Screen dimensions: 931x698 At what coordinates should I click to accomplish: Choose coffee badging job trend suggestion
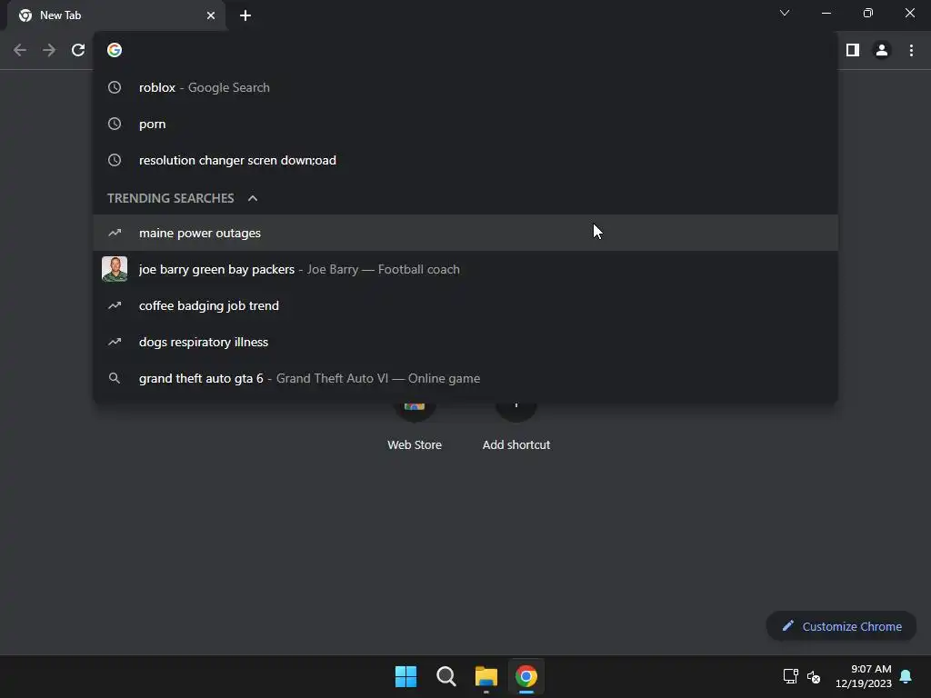[x=465, y=305]
